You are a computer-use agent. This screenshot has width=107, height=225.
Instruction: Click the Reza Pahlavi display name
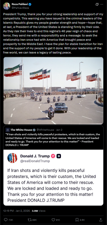click(20, 5)
